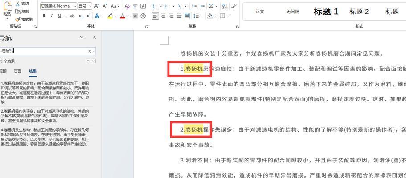The width and height of the screenshot is (406, 178).
Task: Apply character border icon (boxed A)
Action: tap(143, 6)
